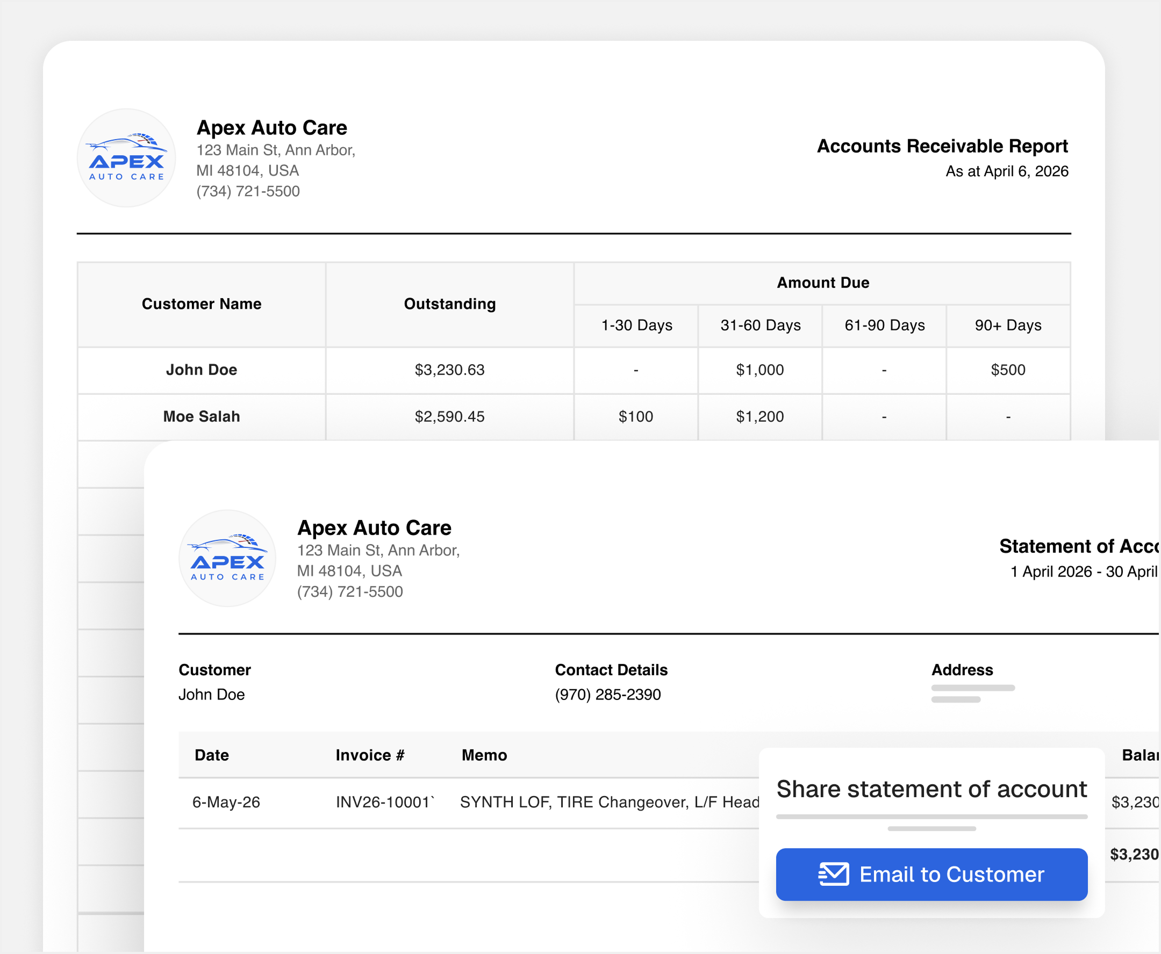Image resolution: width=1161 pixels, height=954 pixels.
Task: Click John Doe under Customer in statement
Action: 212,695
